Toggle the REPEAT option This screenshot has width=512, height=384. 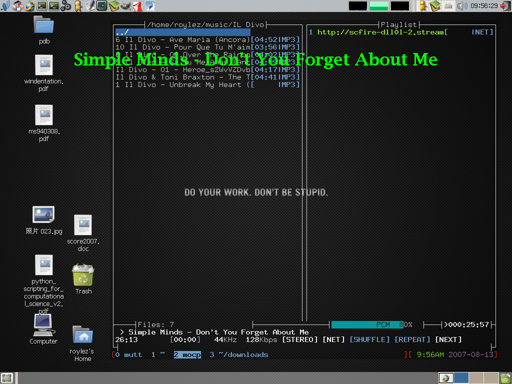[x=412, y=339]
